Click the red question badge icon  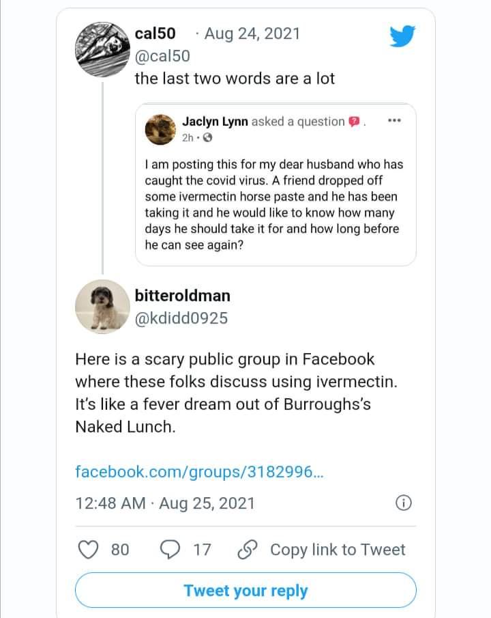pos(354,122)
